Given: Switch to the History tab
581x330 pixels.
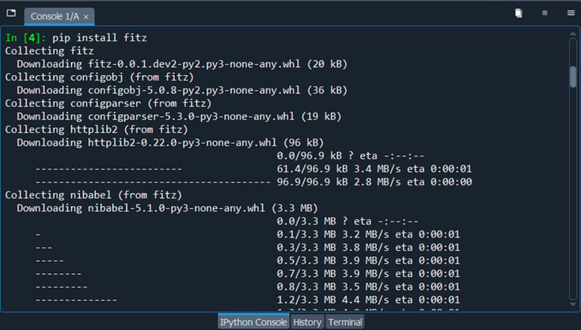Looking at the screenshot, I should pos(307,322).
